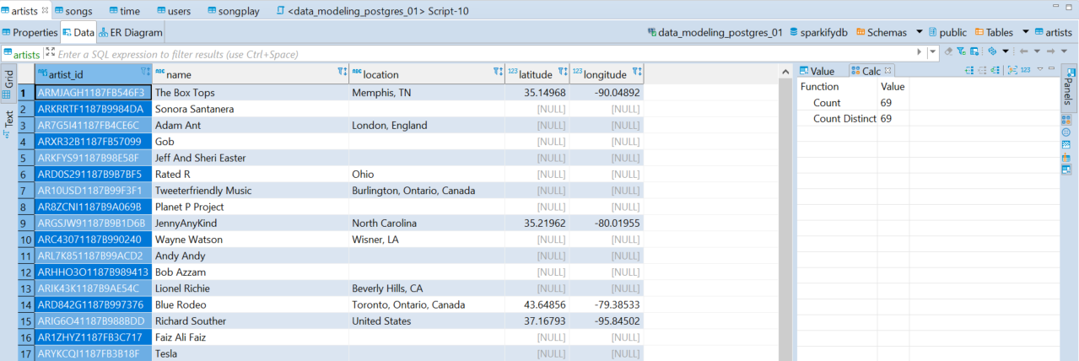Screen dimensions: 1079x361
Task: Open the time editor tab
Action: (125, 11)
